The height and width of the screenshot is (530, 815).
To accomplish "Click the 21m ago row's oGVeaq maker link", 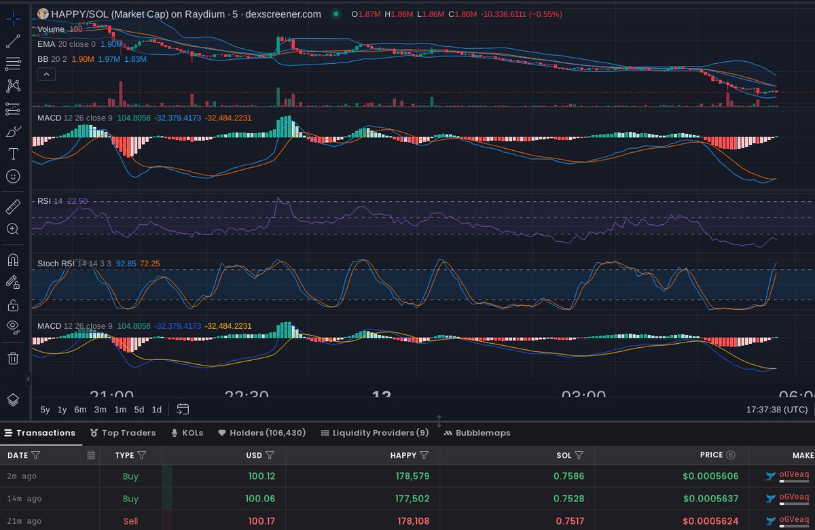I will [794, 520].
